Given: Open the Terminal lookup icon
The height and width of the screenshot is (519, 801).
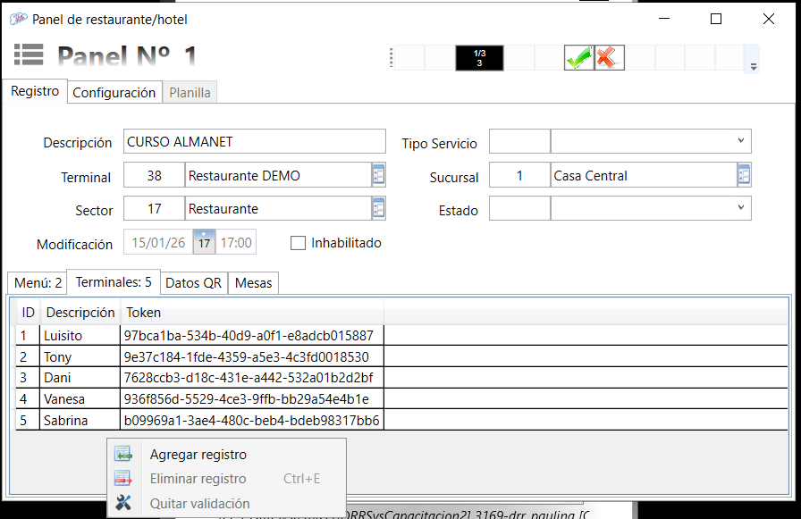Looking at the screenshot, I should 378,175.
